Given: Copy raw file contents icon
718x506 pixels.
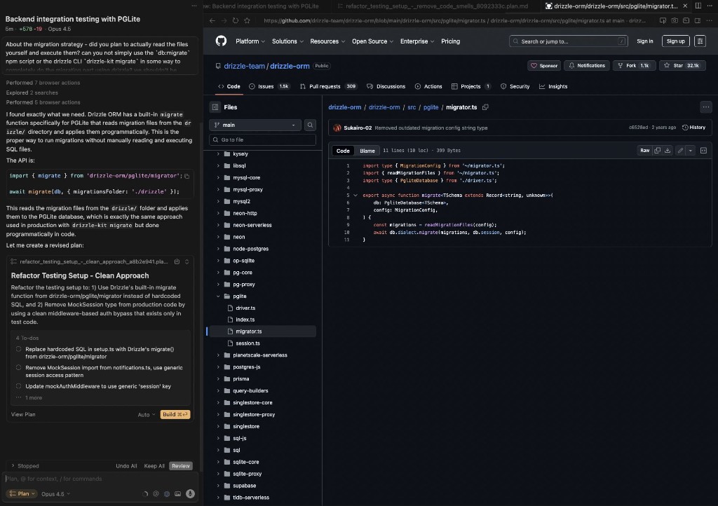Looking at the screenshot, I should tap(658, 151).
